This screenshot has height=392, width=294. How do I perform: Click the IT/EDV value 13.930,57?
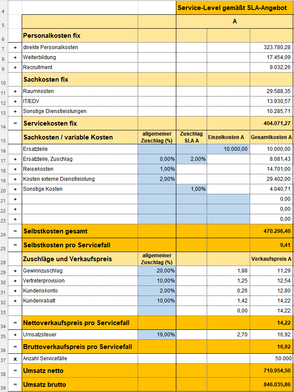[x=271, y=101]
